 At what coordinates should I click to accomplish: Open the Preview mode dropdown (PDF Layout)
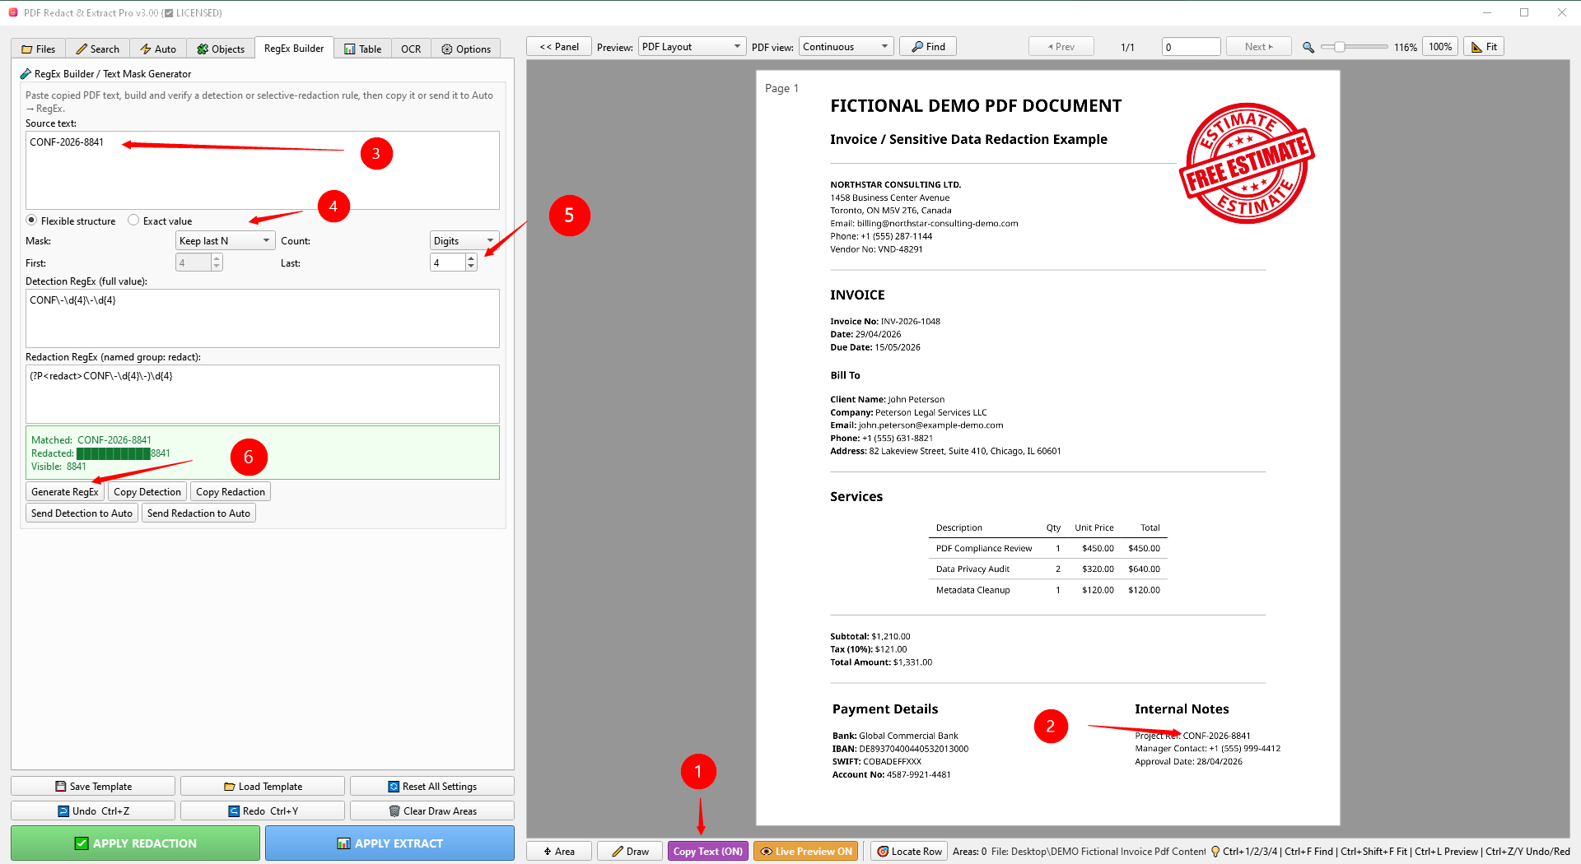point(692,47)
